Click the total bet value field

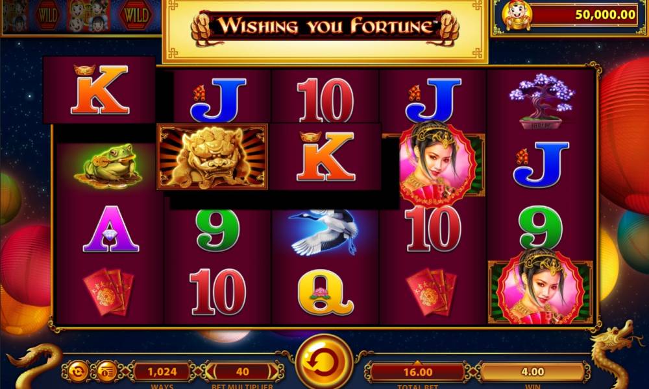417,372
